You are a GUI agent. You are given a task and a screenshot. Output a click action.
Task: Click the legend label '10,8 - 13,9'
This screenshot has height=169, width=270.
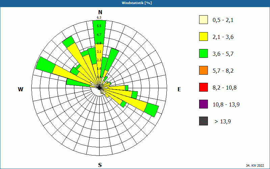(x=226, y=105)
